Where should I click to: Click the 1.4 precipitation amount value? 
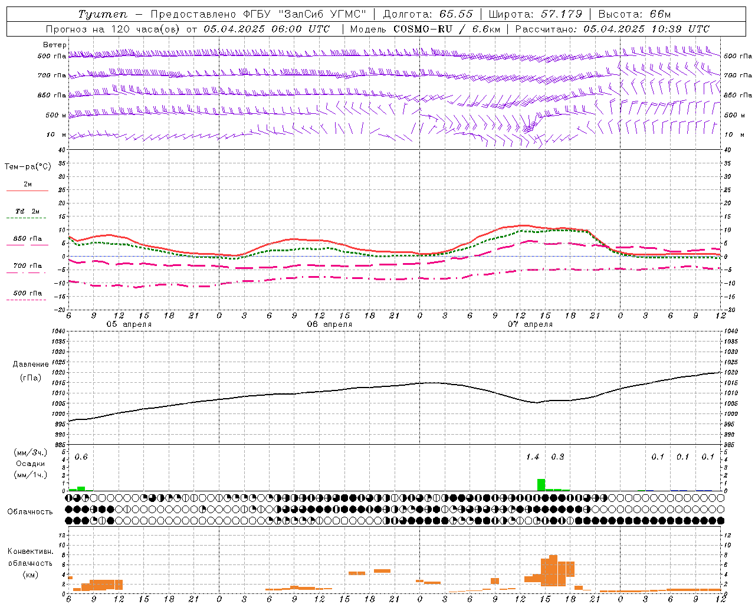(x=533, y=457)
